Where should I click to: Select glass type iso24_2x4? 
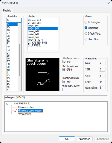coord(43,25)
